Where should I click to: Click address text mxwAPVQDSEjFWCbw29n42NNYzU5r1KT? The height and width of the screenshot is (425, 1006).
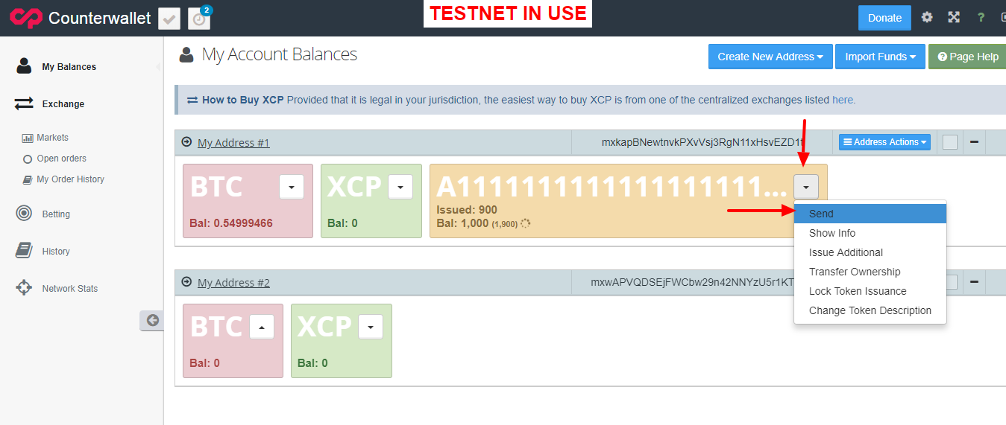coord(693,282)
